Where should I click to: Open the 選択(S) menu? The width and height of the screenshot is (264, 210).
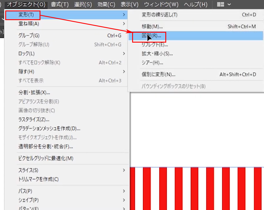[x=83, y=4]
